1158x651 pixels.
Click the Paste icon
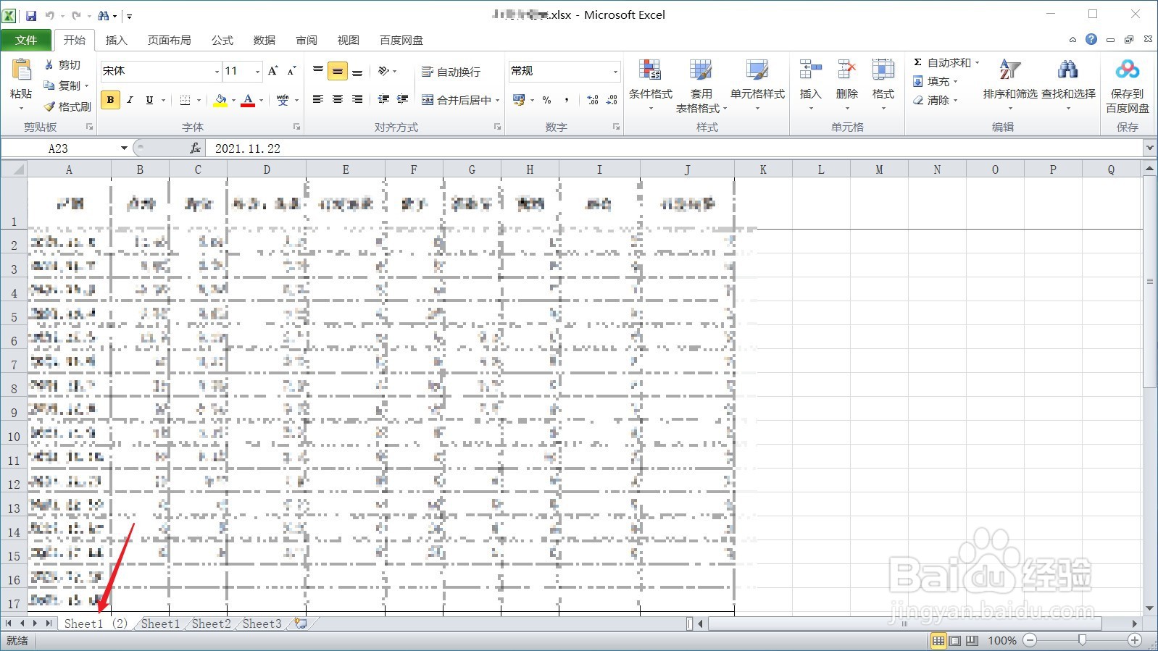tap(21, 70)
